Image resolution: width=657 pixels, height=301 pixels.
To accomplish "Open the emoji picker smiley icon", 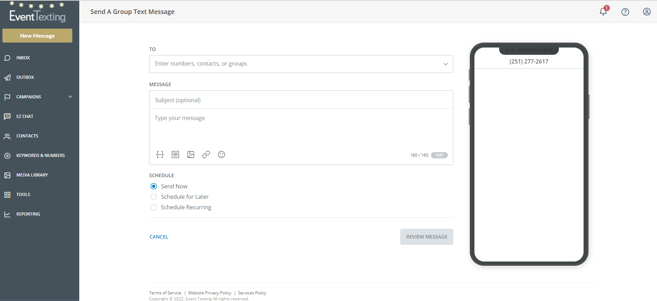I will 221,155.
